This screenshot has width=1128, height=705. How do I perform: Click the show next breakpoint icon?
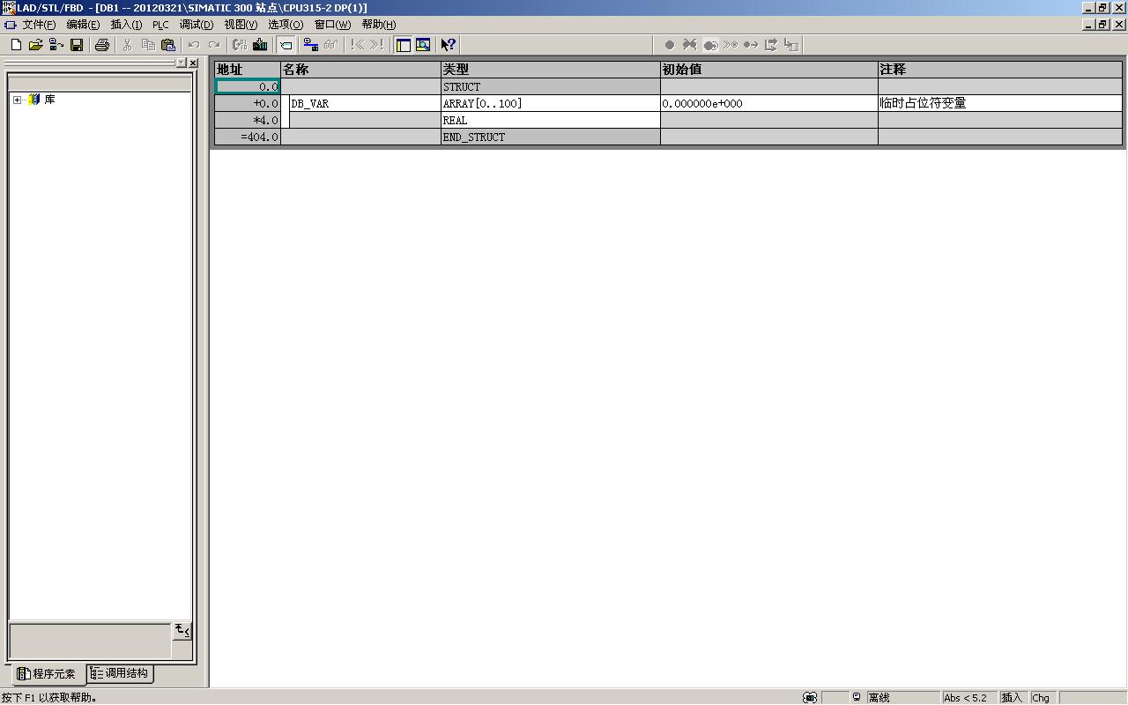pyautogui.click(x=731, y=45)
